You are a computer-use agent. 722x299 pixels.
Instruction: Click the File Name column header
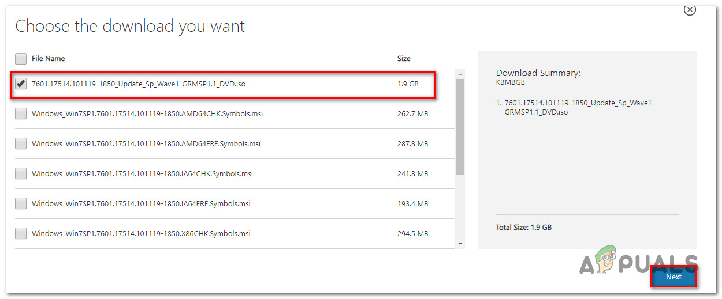tap(49, 59)
